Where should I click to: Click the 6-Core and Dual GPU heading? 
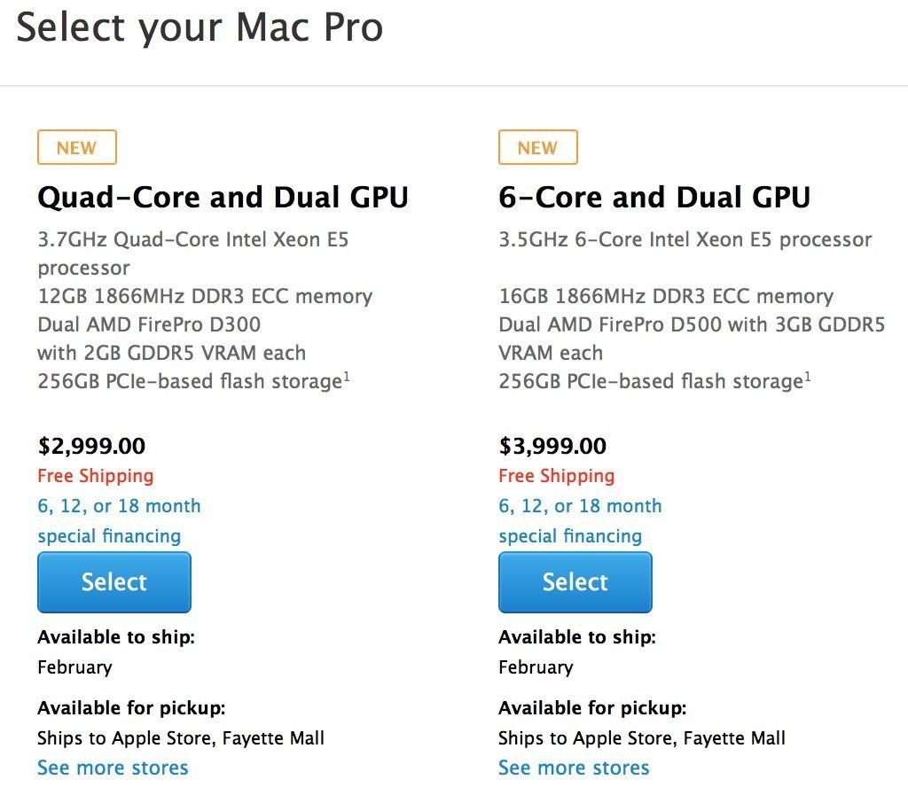pyautogui.click(x=654, y=197)
